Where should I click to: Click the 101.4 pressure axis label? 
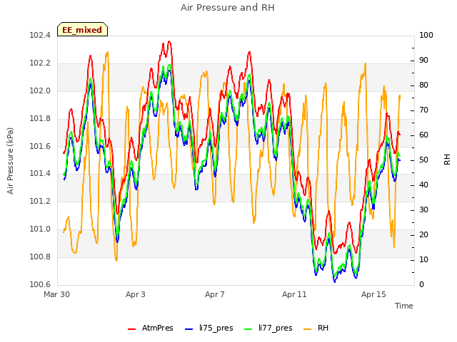(40, 174)
